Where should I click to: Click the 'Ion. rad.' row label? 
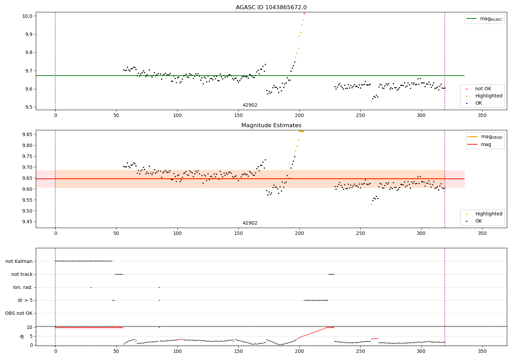click(23, 288)
